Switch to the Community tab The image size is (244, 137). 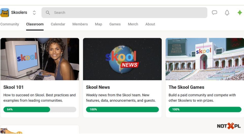point(9,24)
